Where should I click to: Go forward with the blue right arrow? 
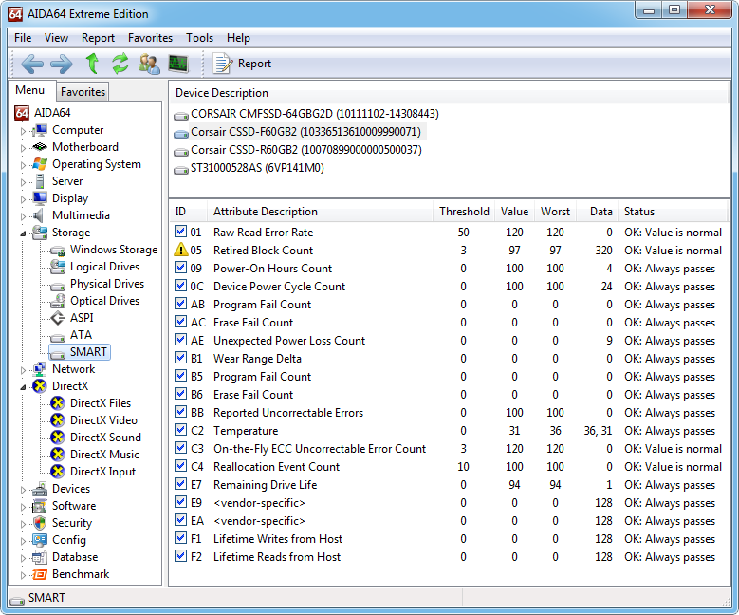[x=62, y=64]
